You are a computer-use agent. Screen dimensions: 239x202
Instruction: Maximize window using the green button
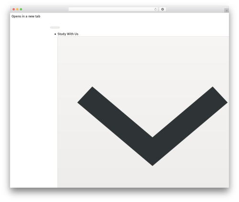pos(21,9)
